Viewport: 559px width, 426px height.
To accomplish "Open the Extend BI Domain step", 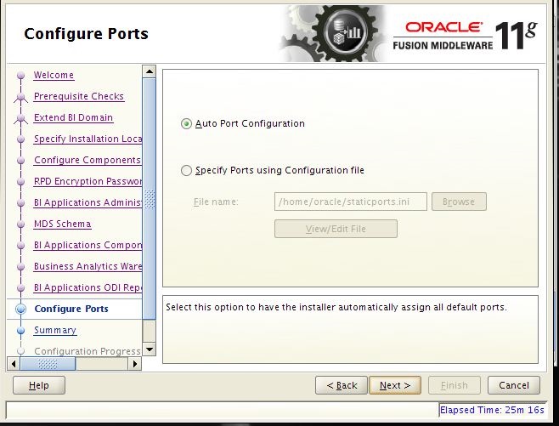I will (73, 117).
